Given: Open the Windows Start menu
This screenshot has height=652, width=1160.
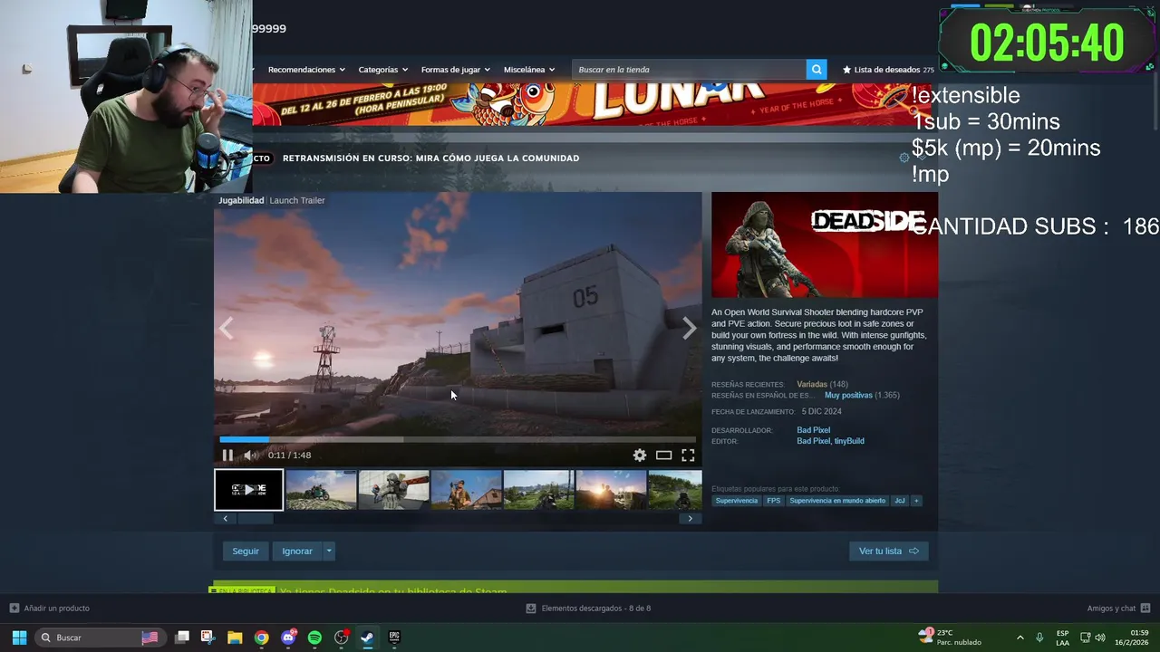Looking at the screenshot, I should [x=19, y=638].
